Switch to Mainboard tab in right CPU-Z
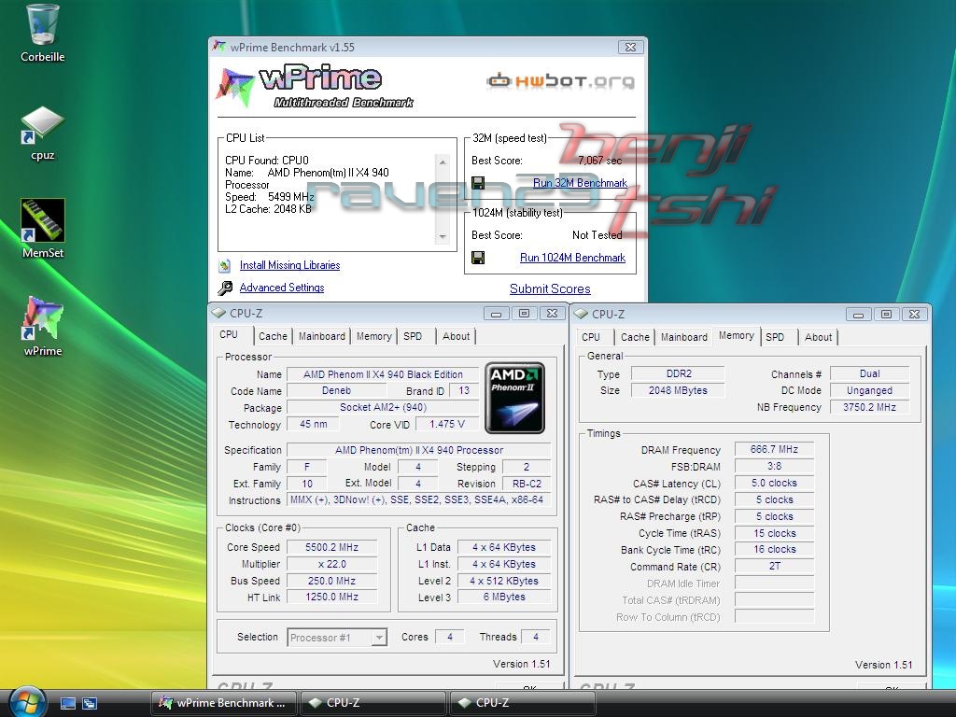This screenshot has height=717, width=956. click(684, 337)
